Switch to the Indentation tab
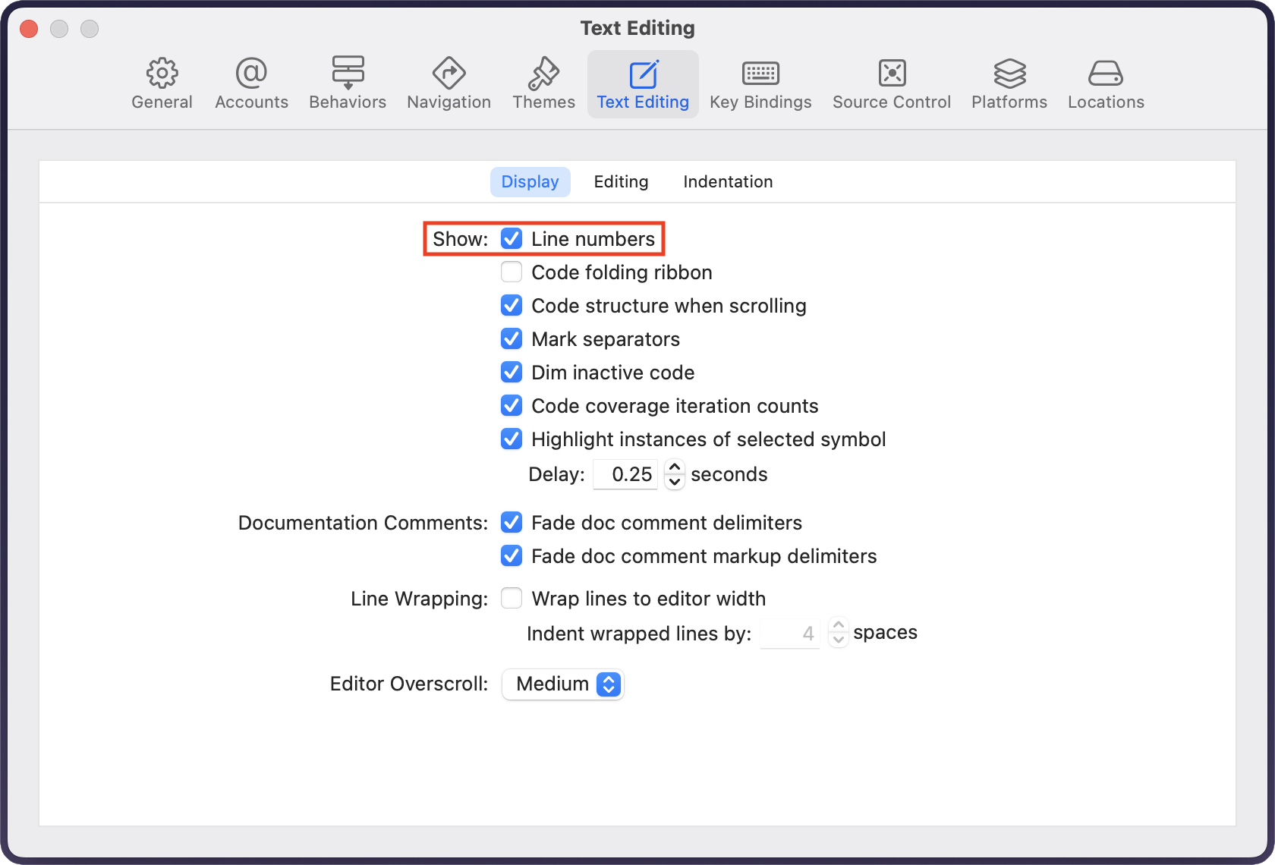The height and width of the screenshot is (865, 1275). click(728, 182)
